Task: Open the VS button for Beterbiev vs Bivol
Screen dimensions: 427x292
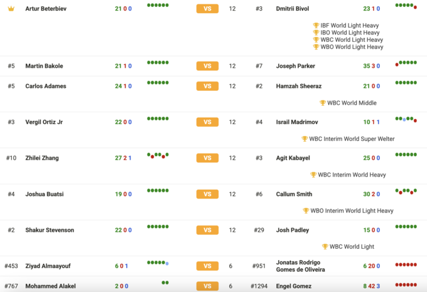Action: [207, 9]
